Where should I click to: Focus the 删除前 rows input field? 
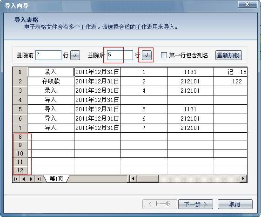(48, 55)
